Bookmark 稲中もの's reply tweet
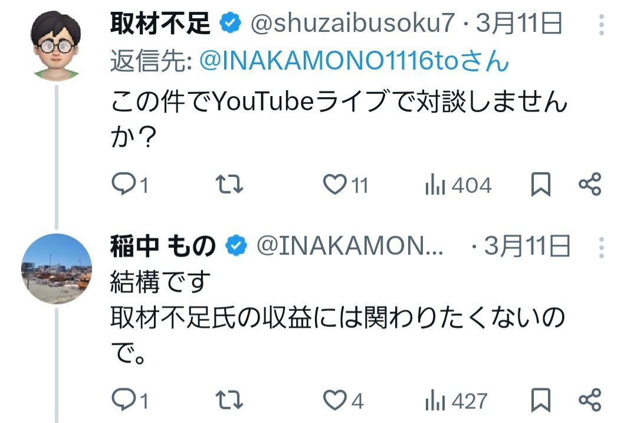 point(541,401)
